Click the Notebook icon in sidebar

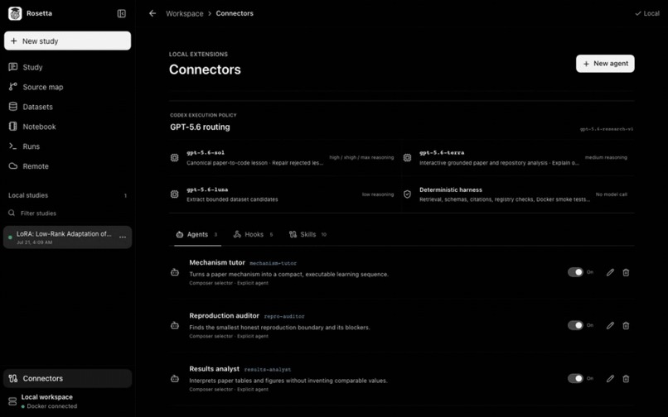[x=13, y=127]
